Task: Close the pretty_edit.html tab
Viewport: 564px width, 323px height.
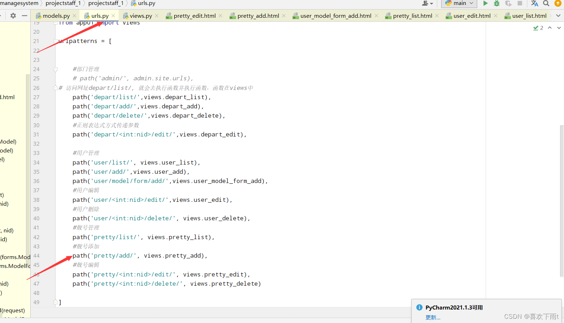Action: click(x=220, y=16)
